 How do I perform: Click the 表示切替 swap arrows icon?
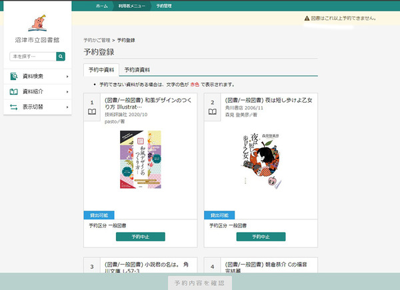pos(14,107)
